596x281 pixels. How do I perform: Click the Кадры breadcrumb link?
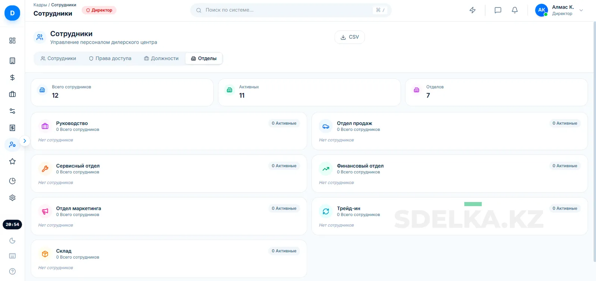[40, 5]
